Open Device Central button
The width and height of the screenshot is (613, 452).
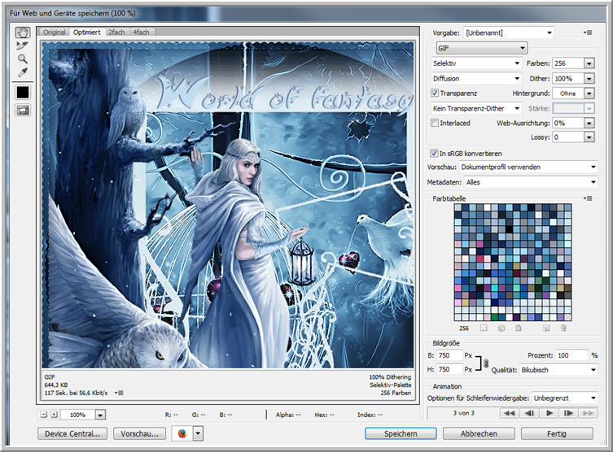pyautogui.click(x=72, y=433)
